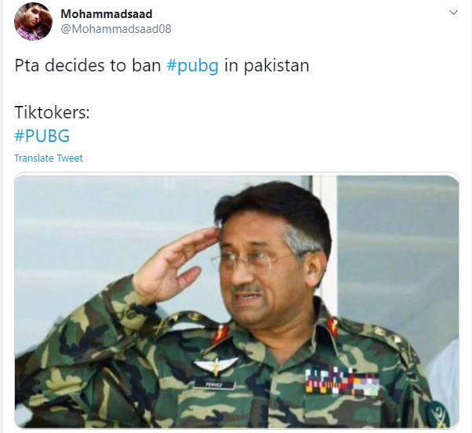Click the PERVEZ name tag in the photo
The height and width of the screenshot is (433, 472).
tap(214, 385)
